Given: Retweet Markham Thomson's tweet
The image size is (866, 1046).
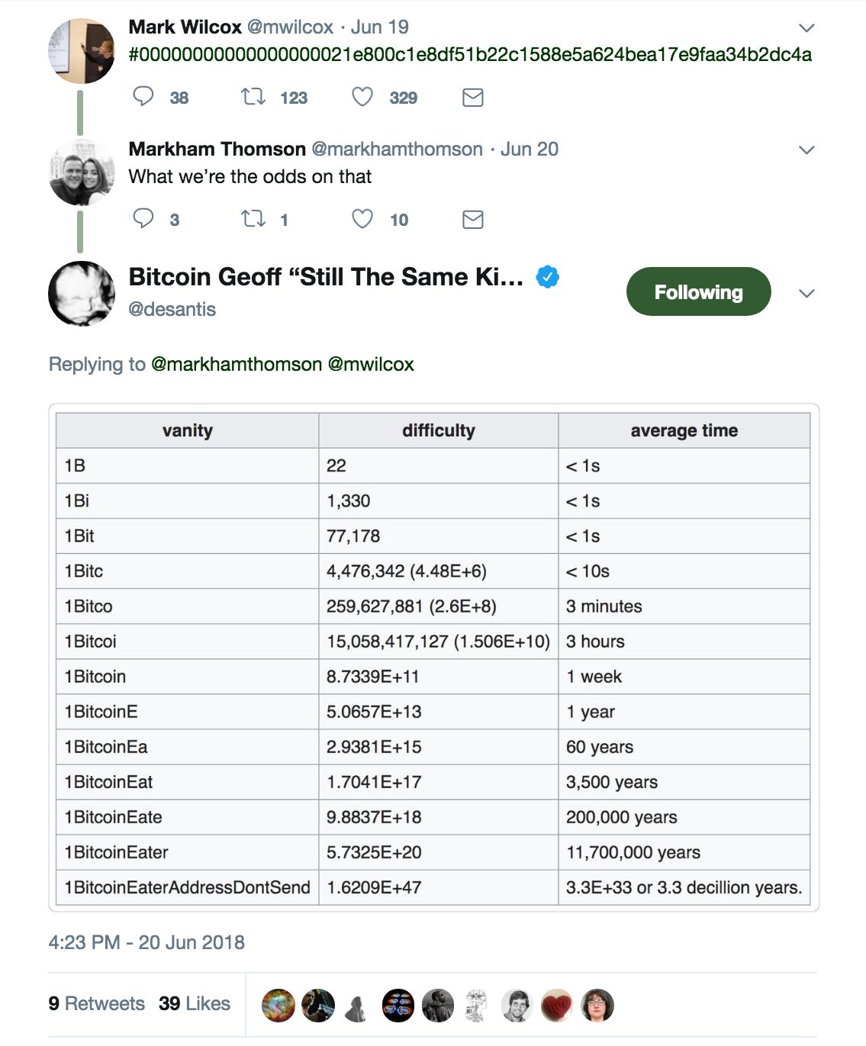Looking at the screenshot, I should 253,219.
